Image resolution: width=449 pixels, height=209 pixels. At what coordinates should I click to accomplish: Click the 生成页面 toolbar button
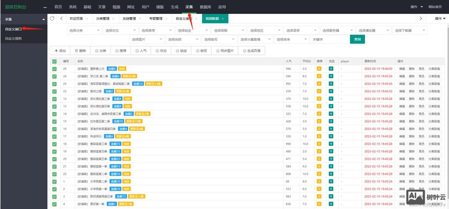[x=251, y=51]
